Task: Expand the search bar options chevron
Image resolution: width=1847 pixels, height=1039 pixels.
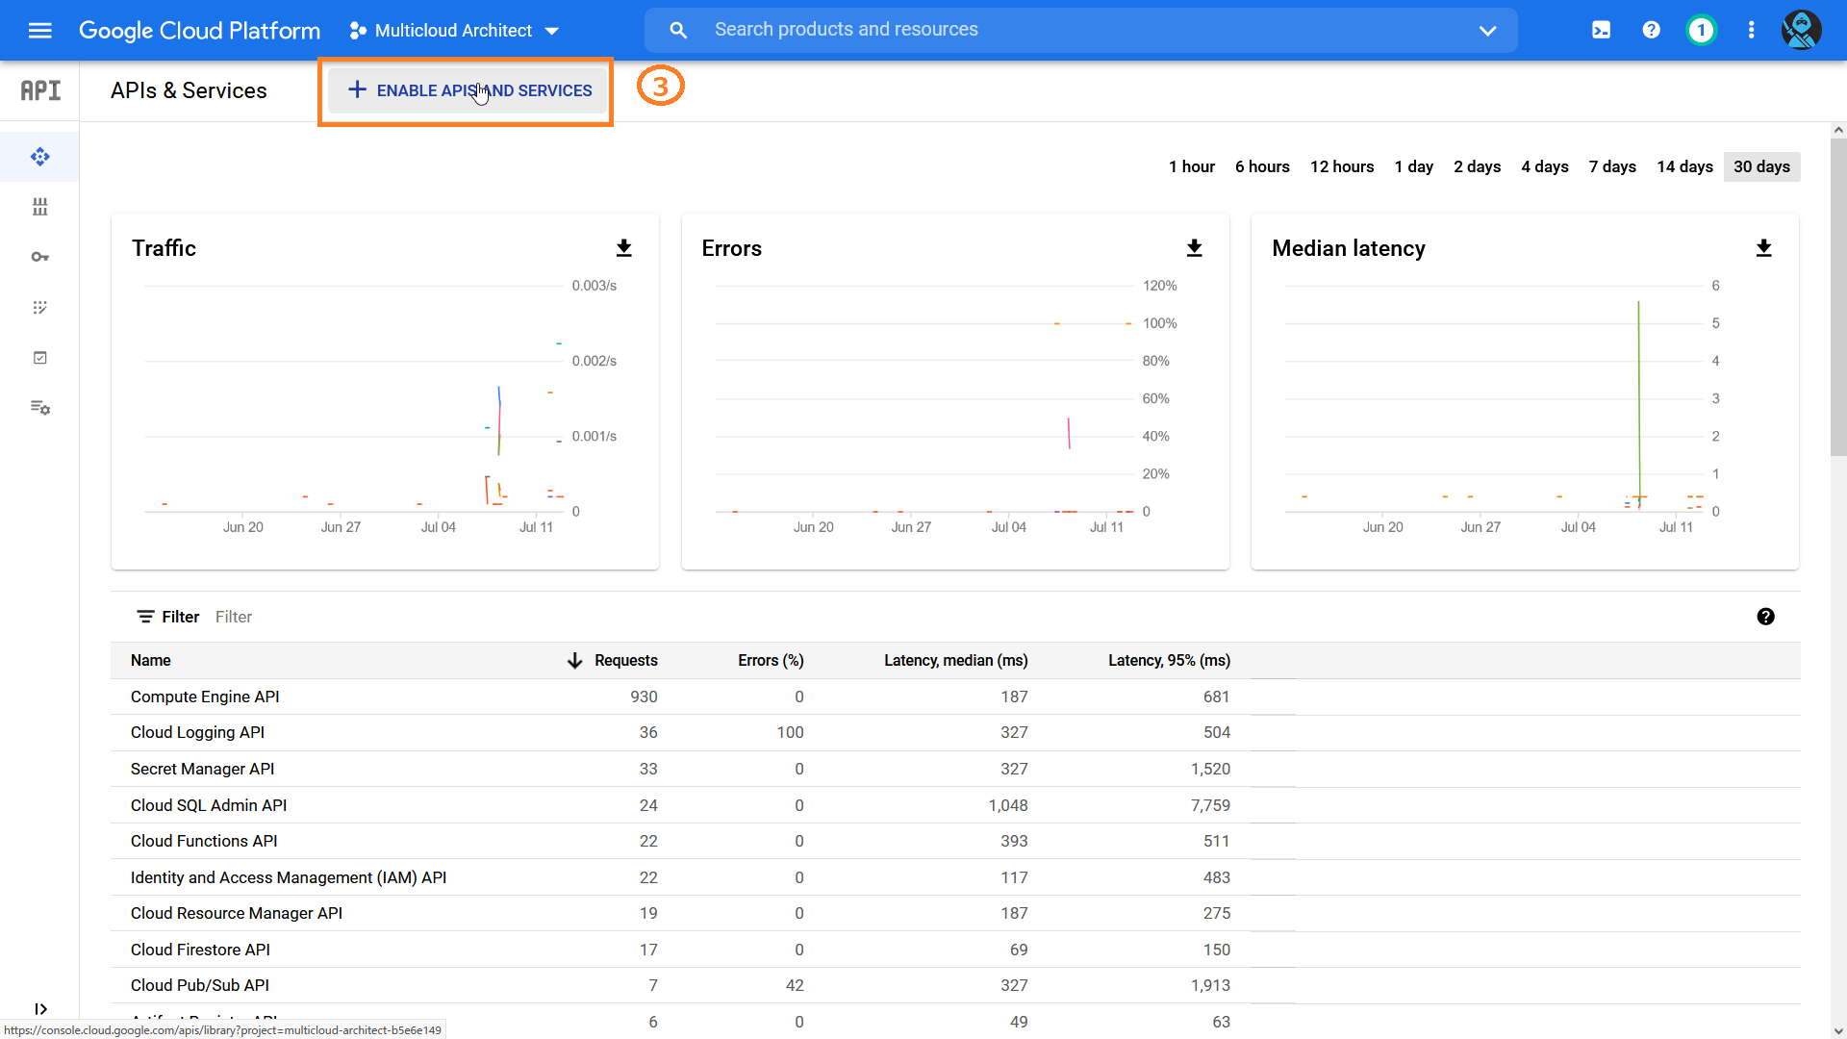Action: 1488,30
